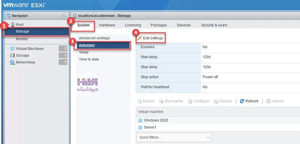Screen dimensions: 300x144
Task: Click the Server1 VM icon
Action: (x=140, y=128)
